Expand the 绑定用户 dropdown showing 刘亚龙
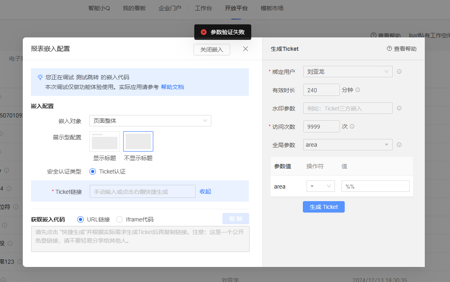 click(x=348, y=72)
